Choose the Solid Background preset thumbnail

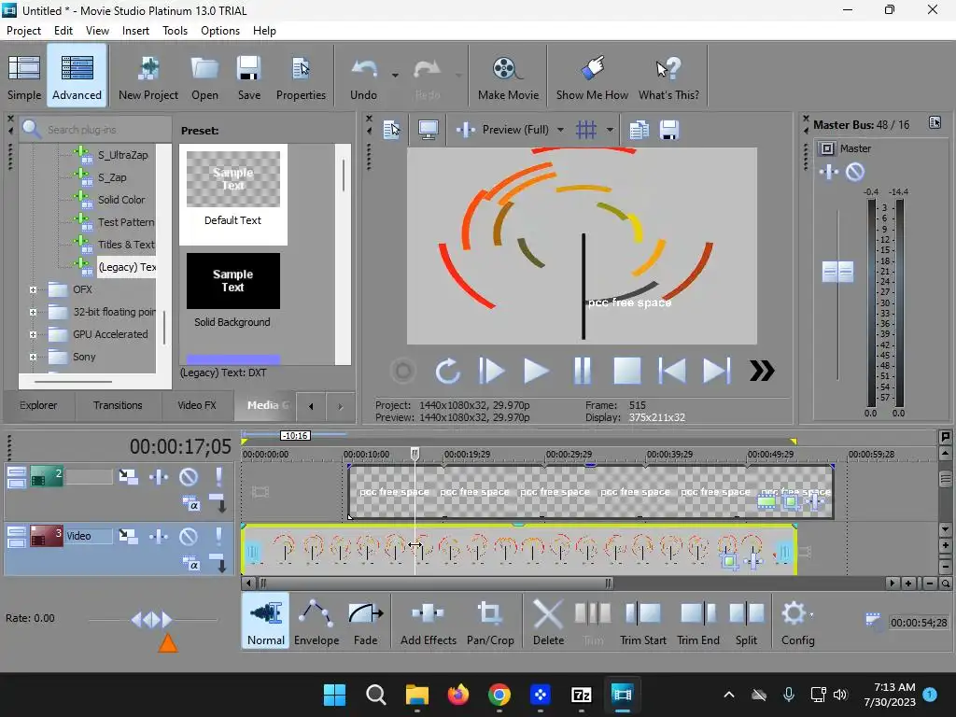click(232, 281)
